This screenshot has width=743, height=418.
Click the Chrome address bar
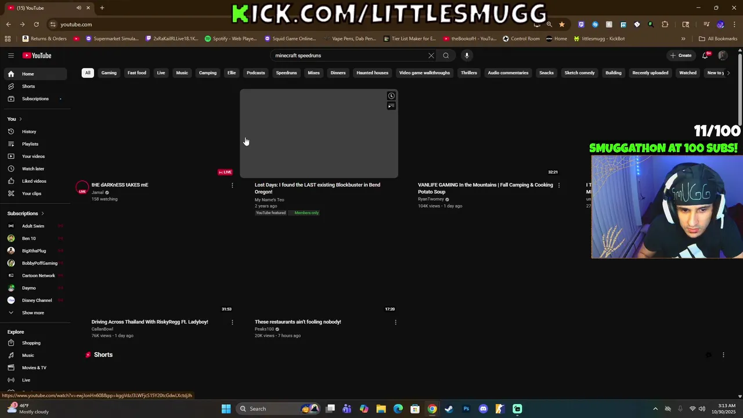290,24
